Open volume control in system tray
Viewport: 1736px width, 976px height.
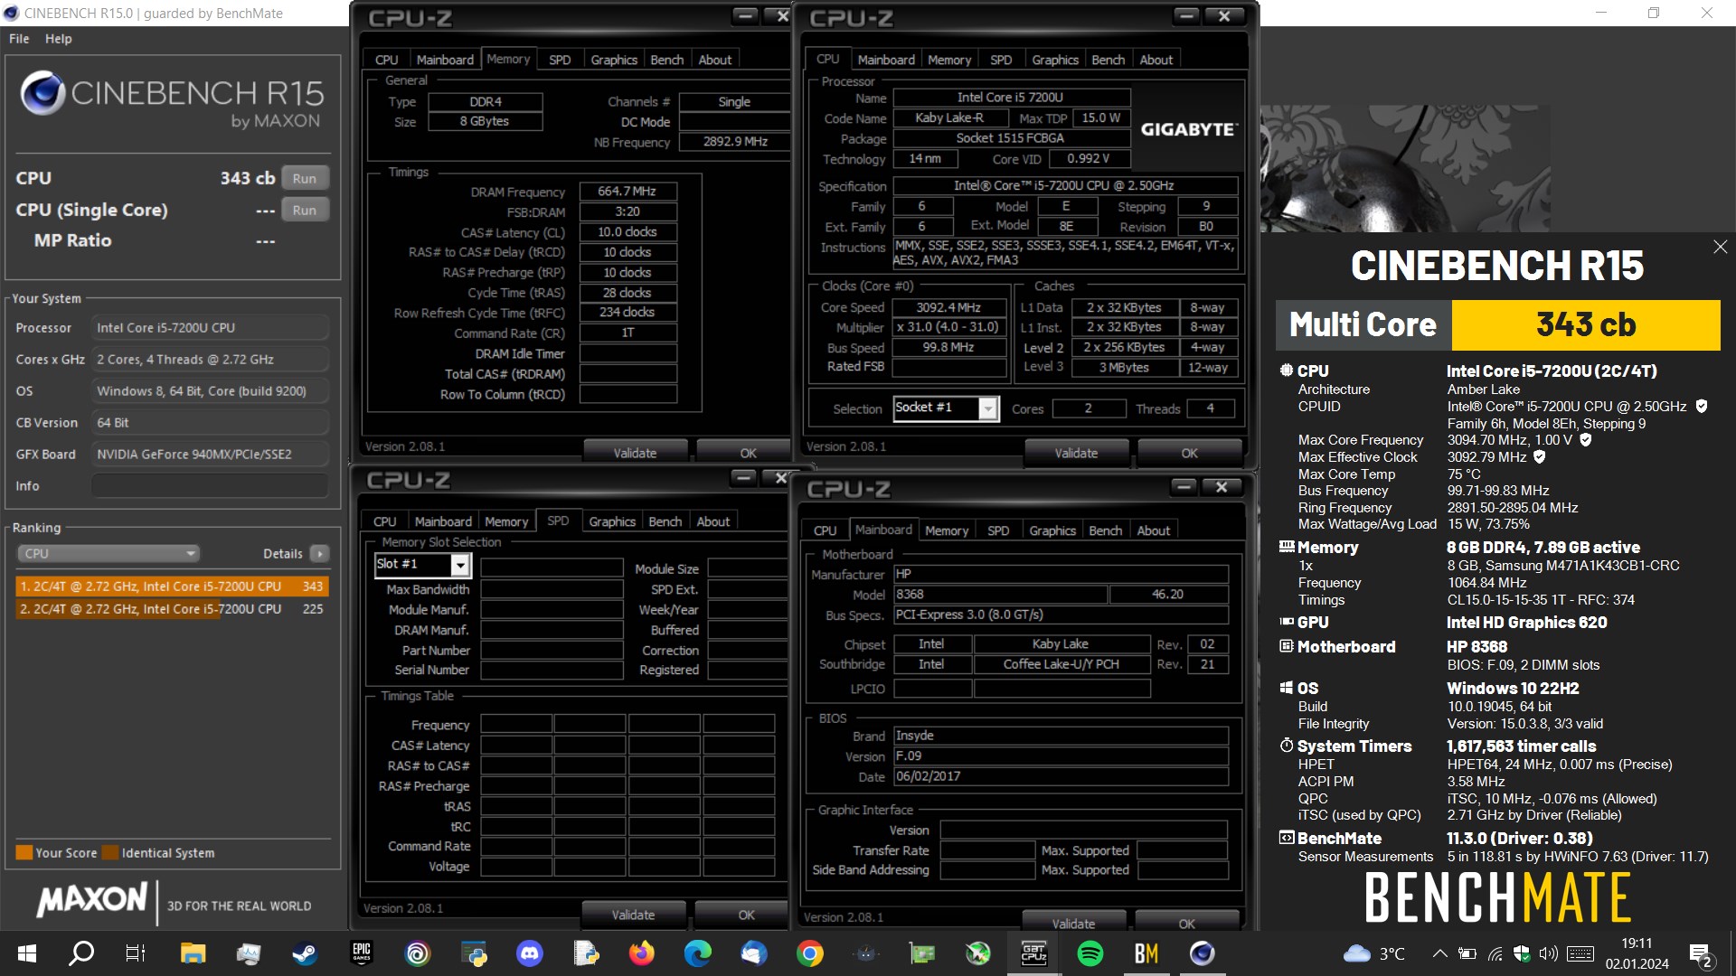pos(1549,953)
